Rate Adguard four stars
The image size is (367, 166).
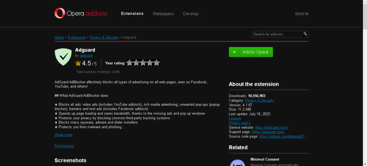[x=150, y=63]
